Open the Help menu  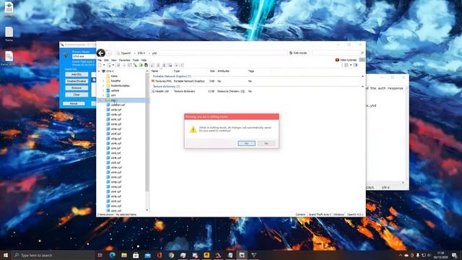[144, 60]
